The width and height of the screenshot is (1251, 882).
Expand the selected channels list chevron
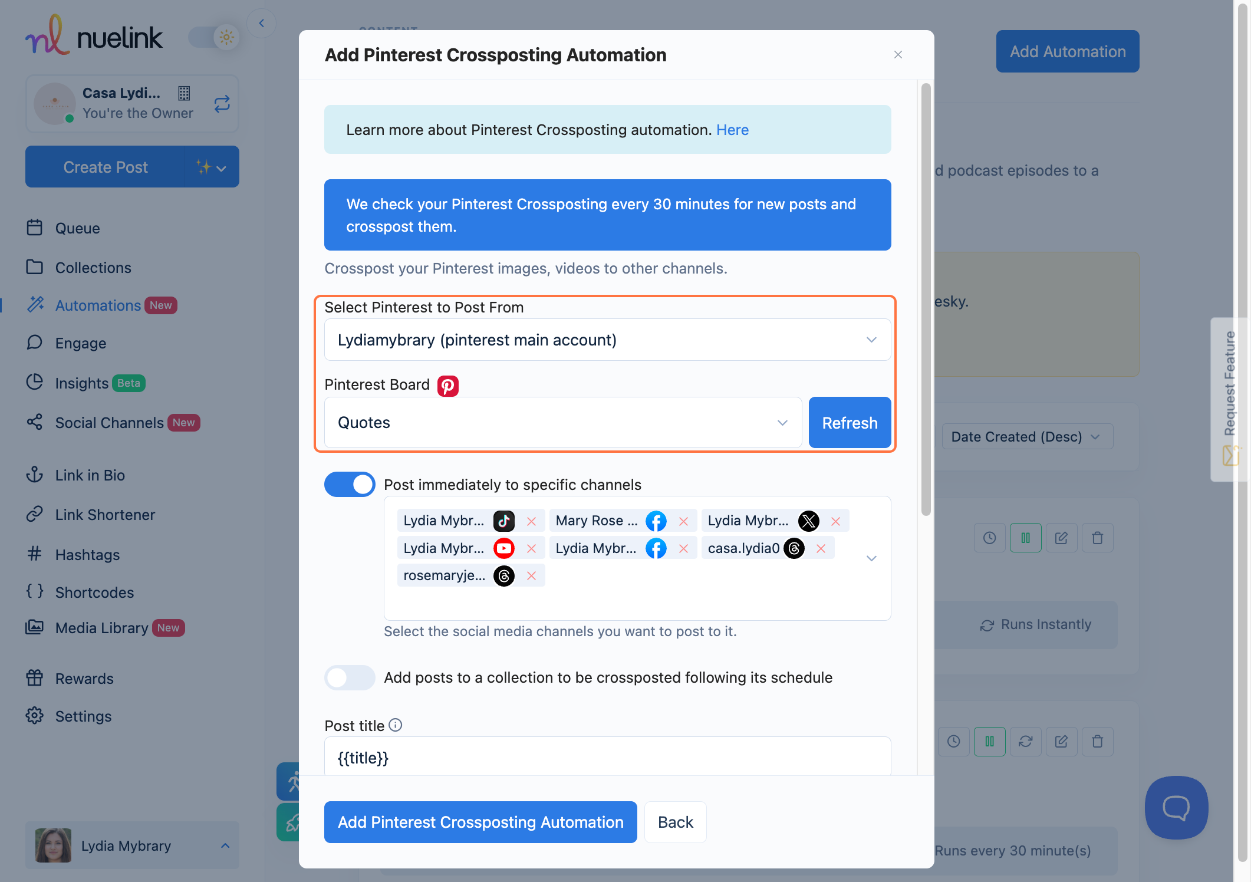(871, 558)
